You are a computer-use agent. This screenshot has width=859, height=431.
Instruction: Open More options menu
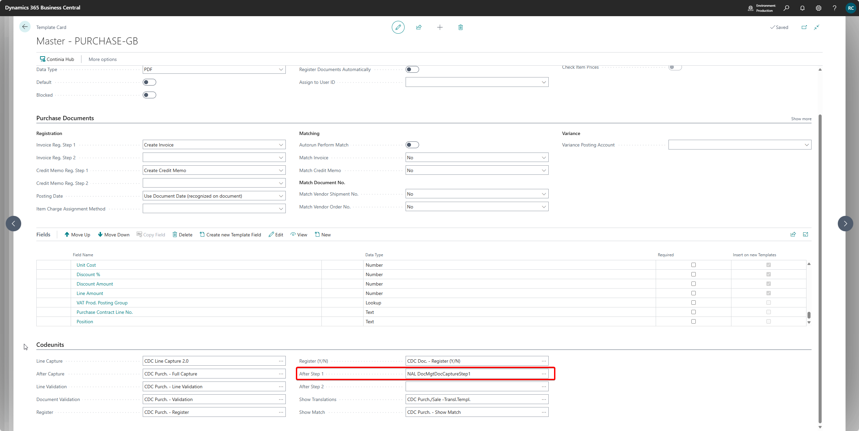coord(102,59)
